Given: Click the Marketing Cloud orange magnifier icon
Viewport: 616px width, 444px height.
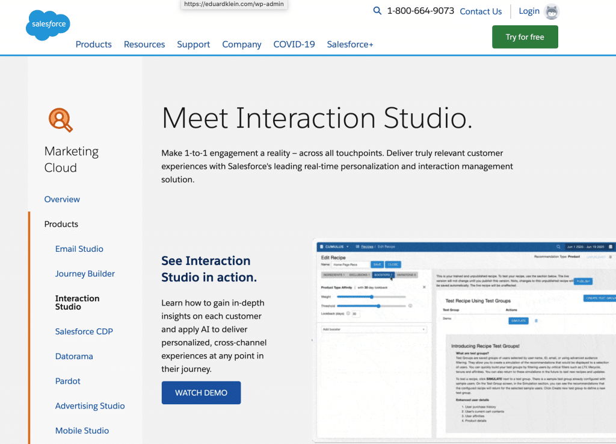Looking at the screenshot, I should coord(61,120).
